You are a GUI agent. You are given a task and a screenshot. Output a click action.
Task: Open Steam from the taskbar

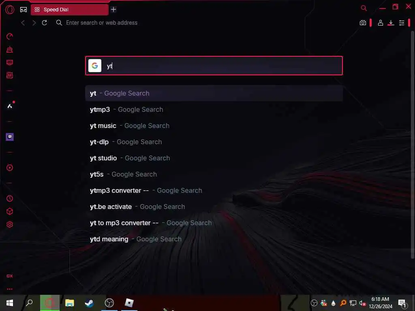click(89, 303)
